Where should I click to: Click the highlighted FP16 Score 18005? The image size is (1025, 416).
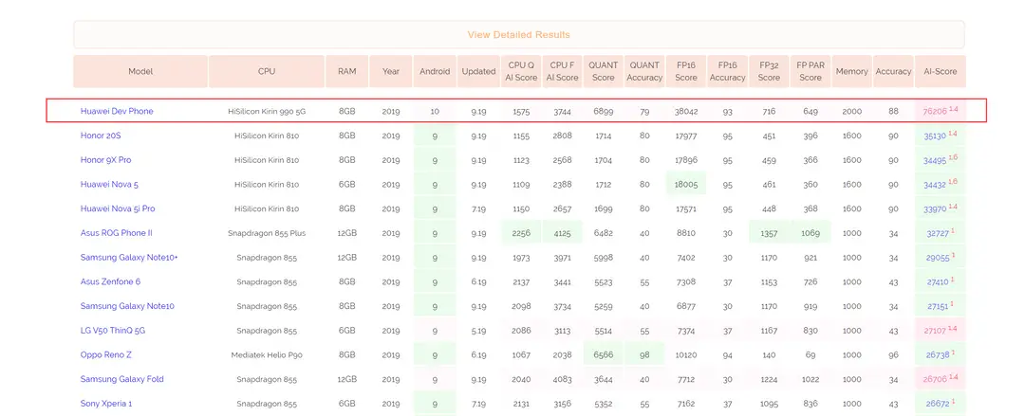[x=686, y=185]
